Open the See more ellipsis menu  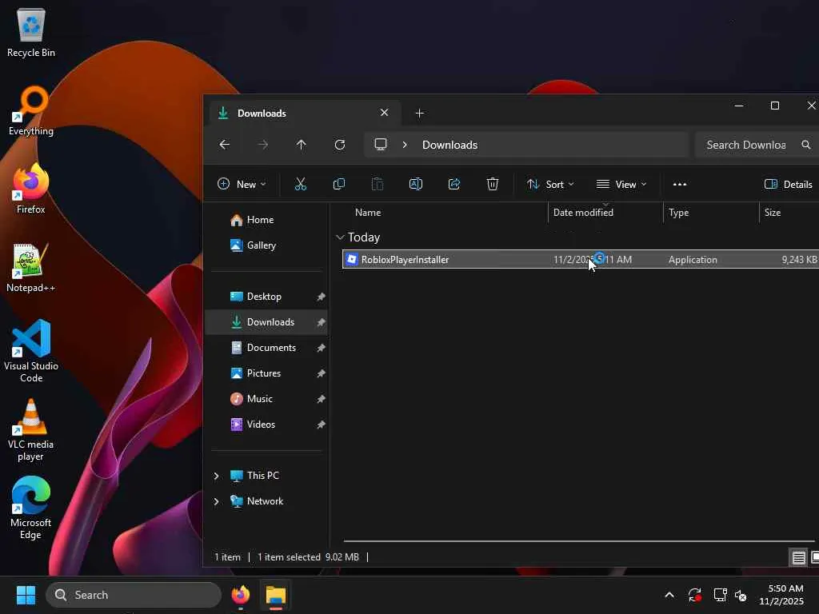(680, 185)
